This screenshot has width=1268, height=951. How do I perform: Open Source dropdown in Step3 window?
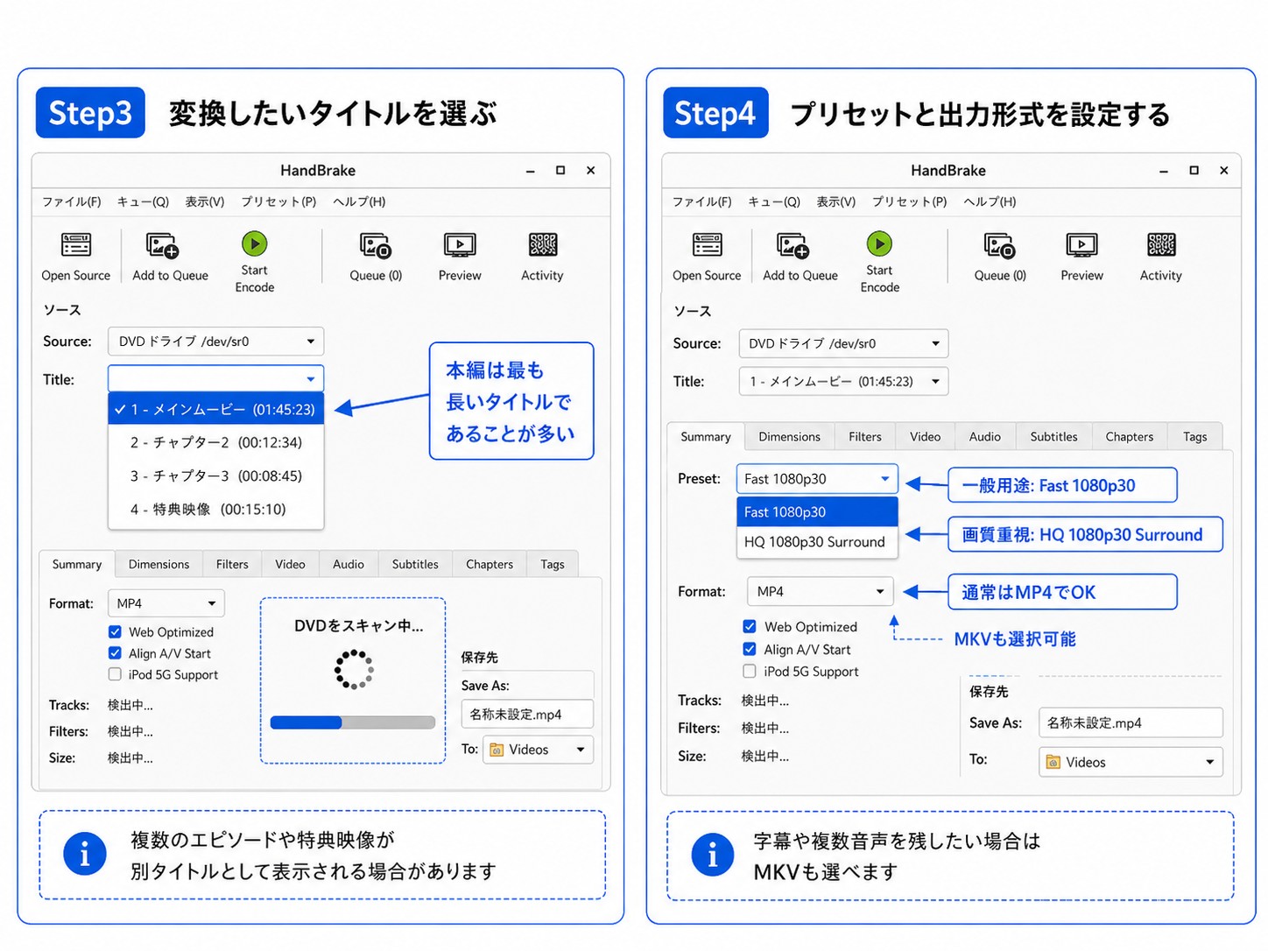coord(215,342)
